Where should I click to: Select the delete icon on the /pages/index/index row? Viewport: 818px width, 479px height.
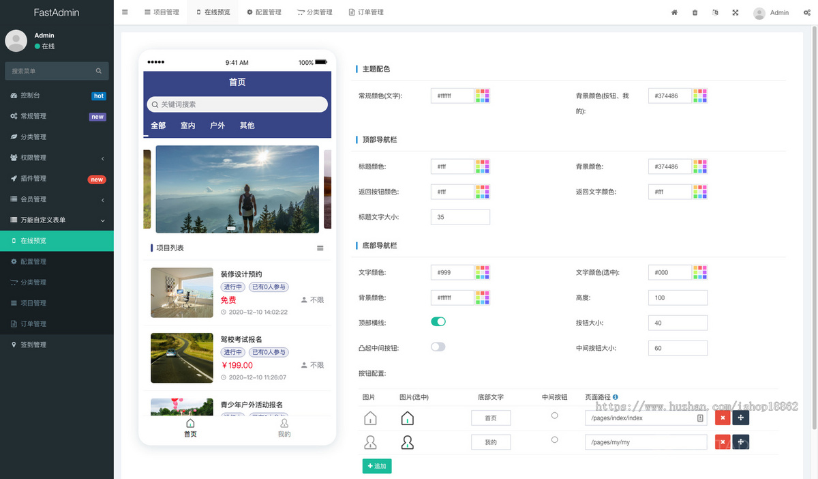[x=723, y=418]
